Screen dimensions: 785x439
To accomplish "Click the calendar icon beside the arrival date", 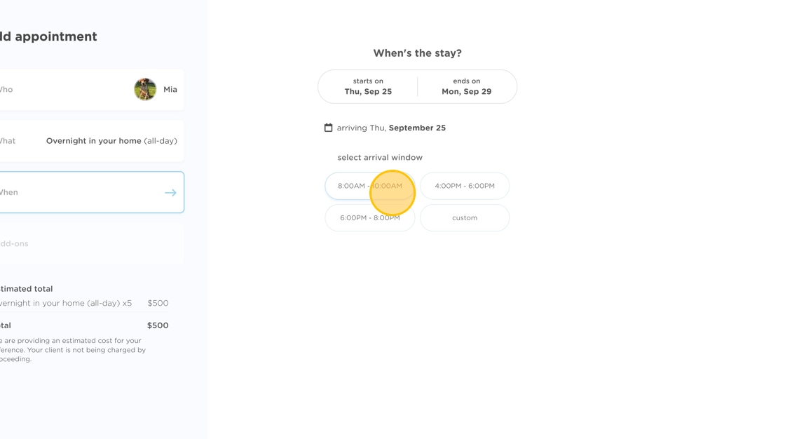I will pyautogui.click(x=328, y=128).
